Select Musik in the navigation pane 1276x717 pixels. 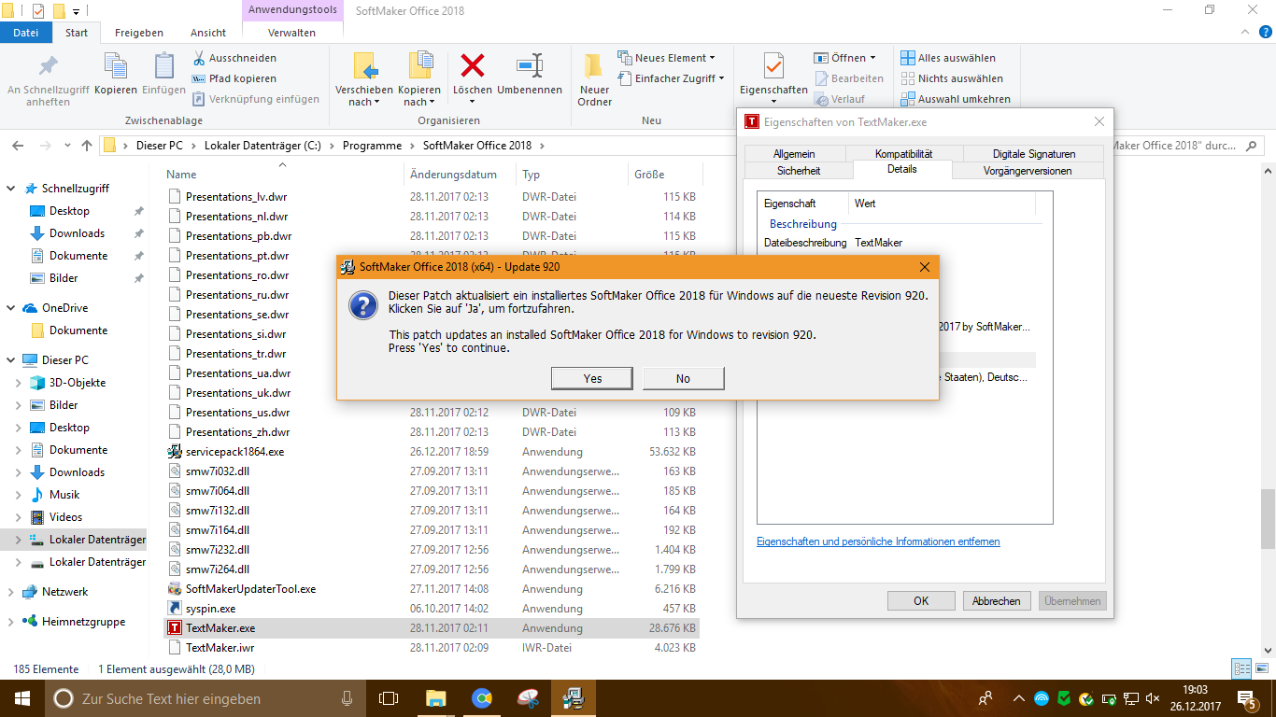[x=64, y=495]
